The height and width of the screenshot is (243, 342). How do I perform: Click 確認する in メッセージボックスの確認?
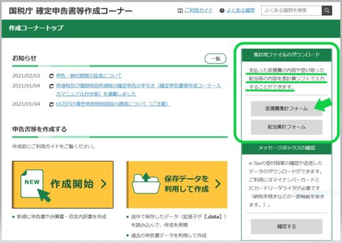click(x=287, y=226)
